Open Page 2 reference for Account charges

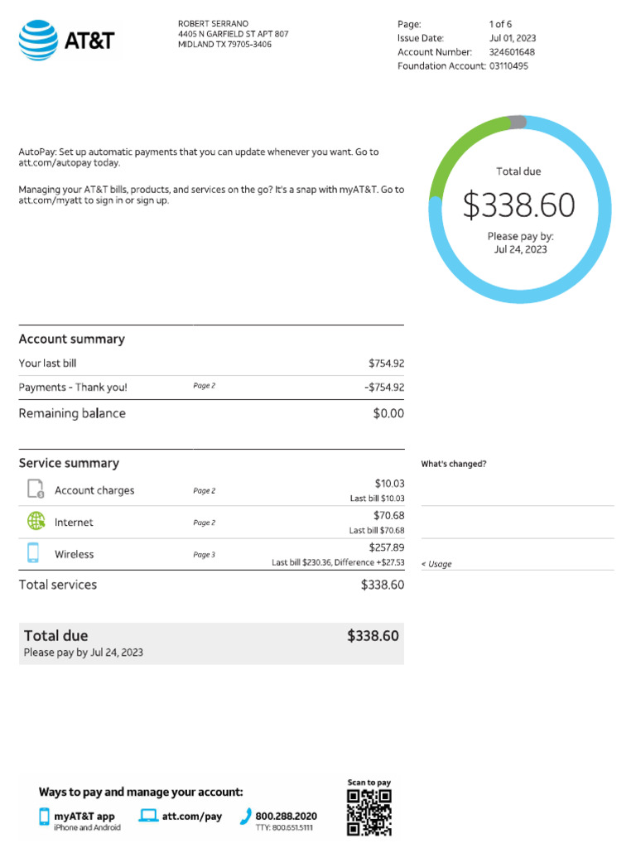[205, 490]
